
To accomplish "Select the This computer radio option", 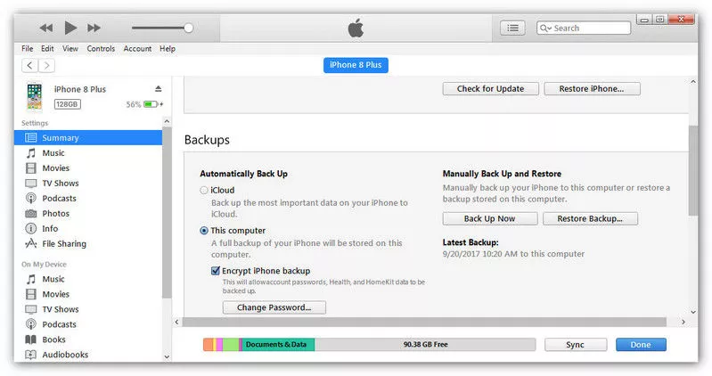I will [x=204, y=231].
